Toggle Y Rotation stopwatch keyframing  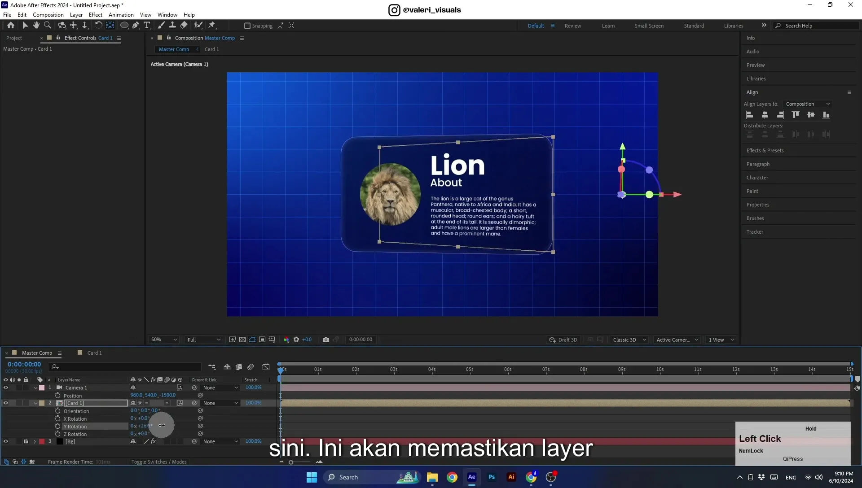tap(57, 426)
